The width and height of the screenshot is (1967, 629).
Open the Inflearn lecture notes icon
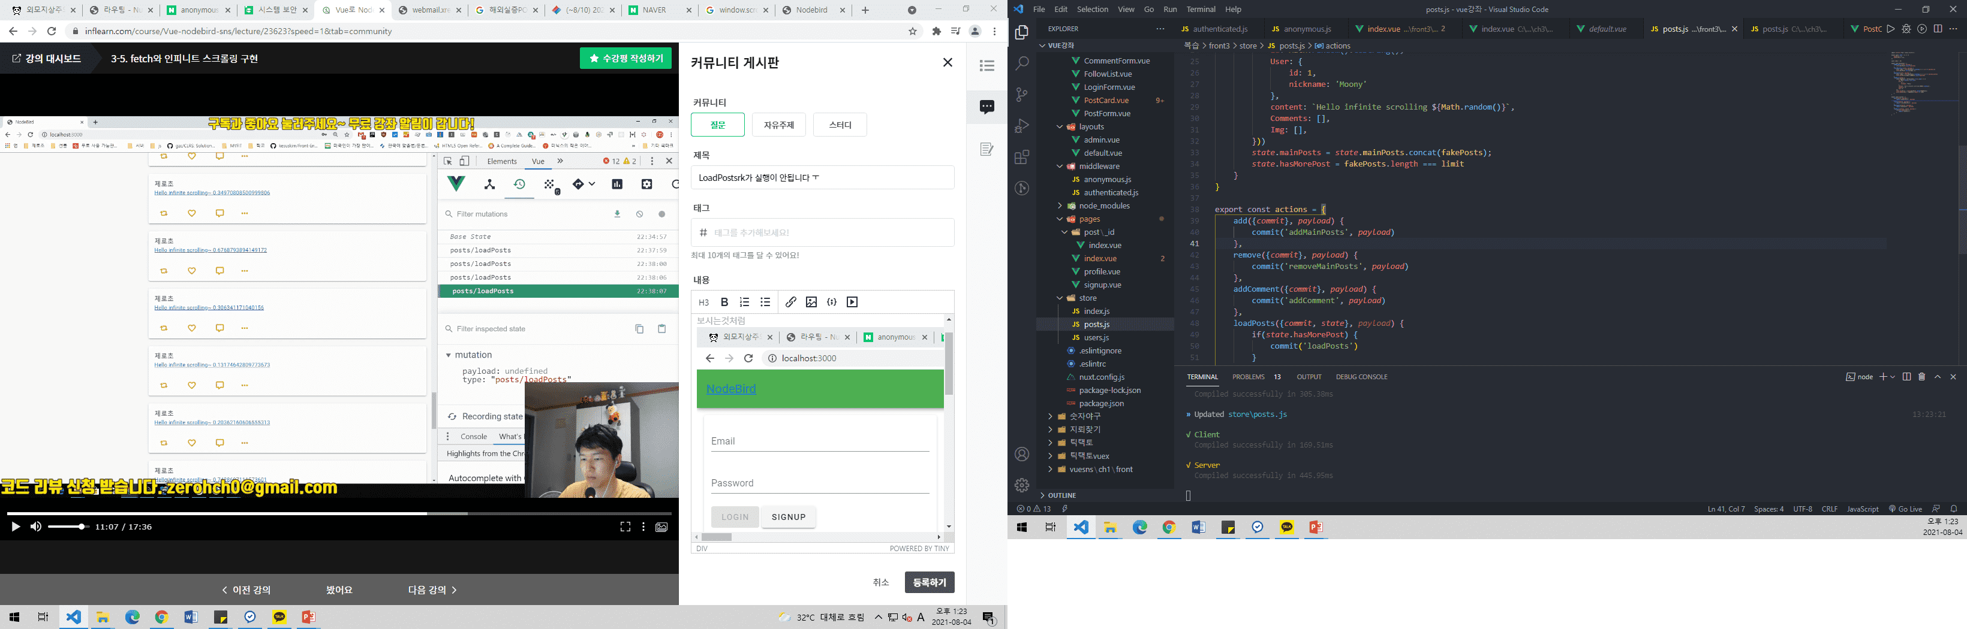pyautogui.click(x=986, y=149)
